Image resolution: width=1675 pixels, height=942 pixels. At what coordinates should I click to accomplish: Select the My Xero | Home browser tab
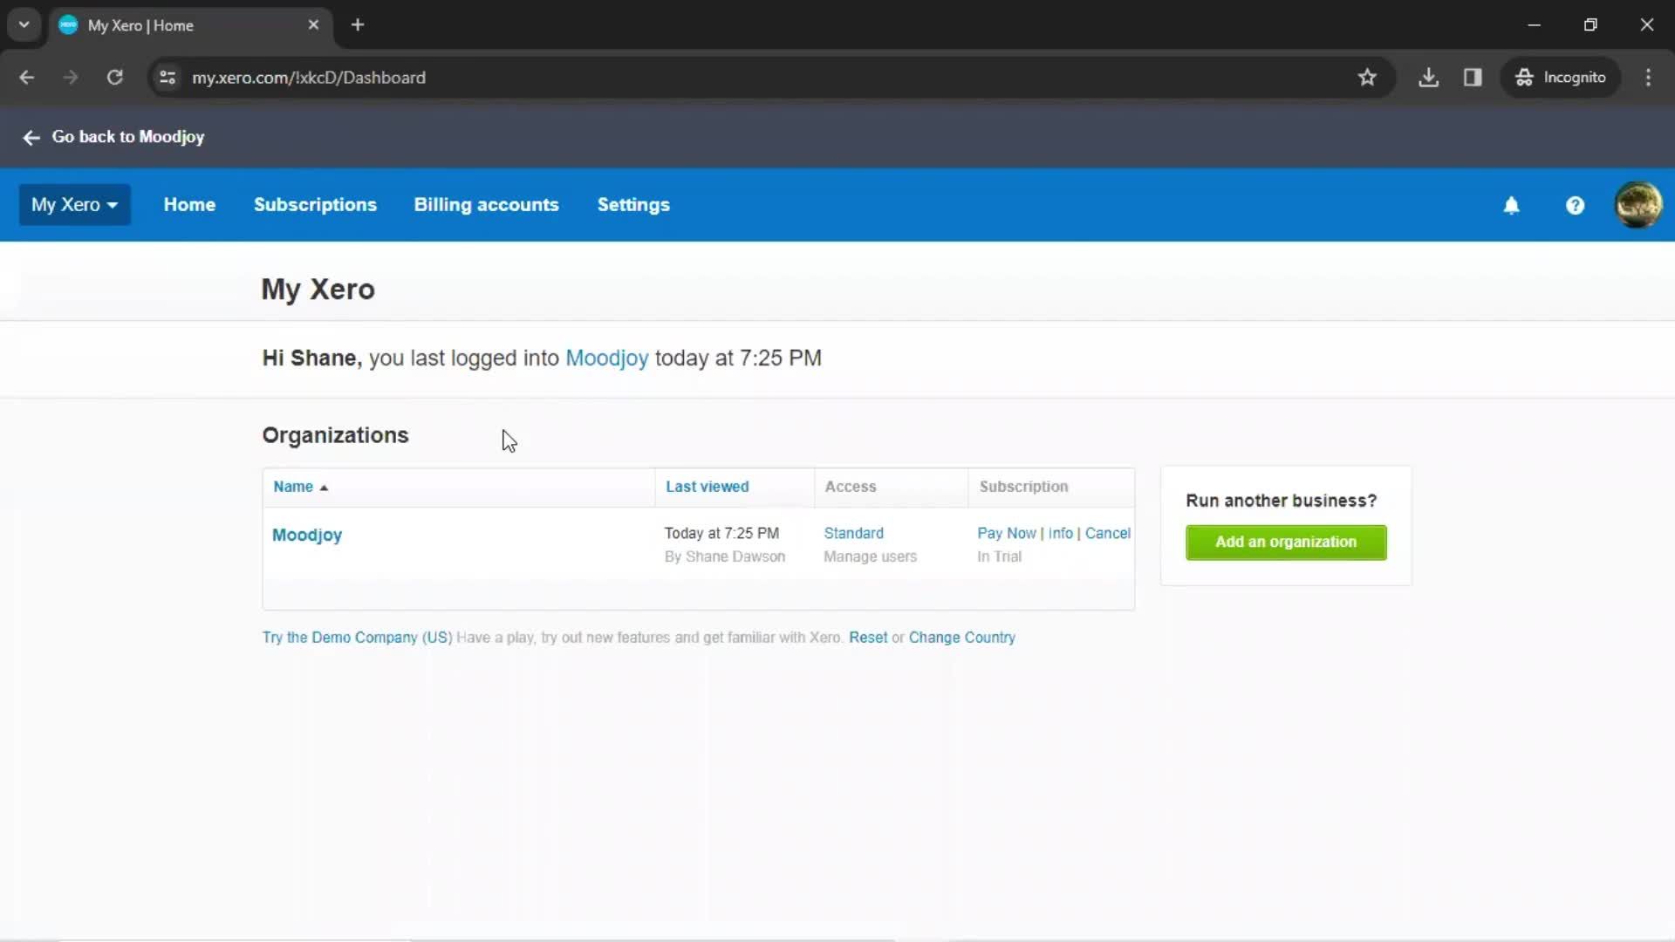click(x=190, y=25)
